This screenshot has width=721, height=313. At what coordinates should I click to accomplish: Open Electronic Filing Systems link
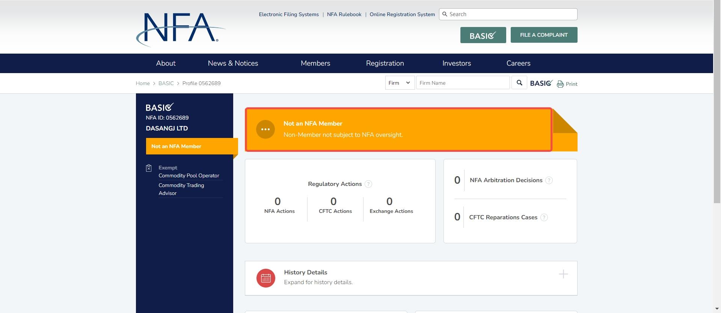point(289,14)
